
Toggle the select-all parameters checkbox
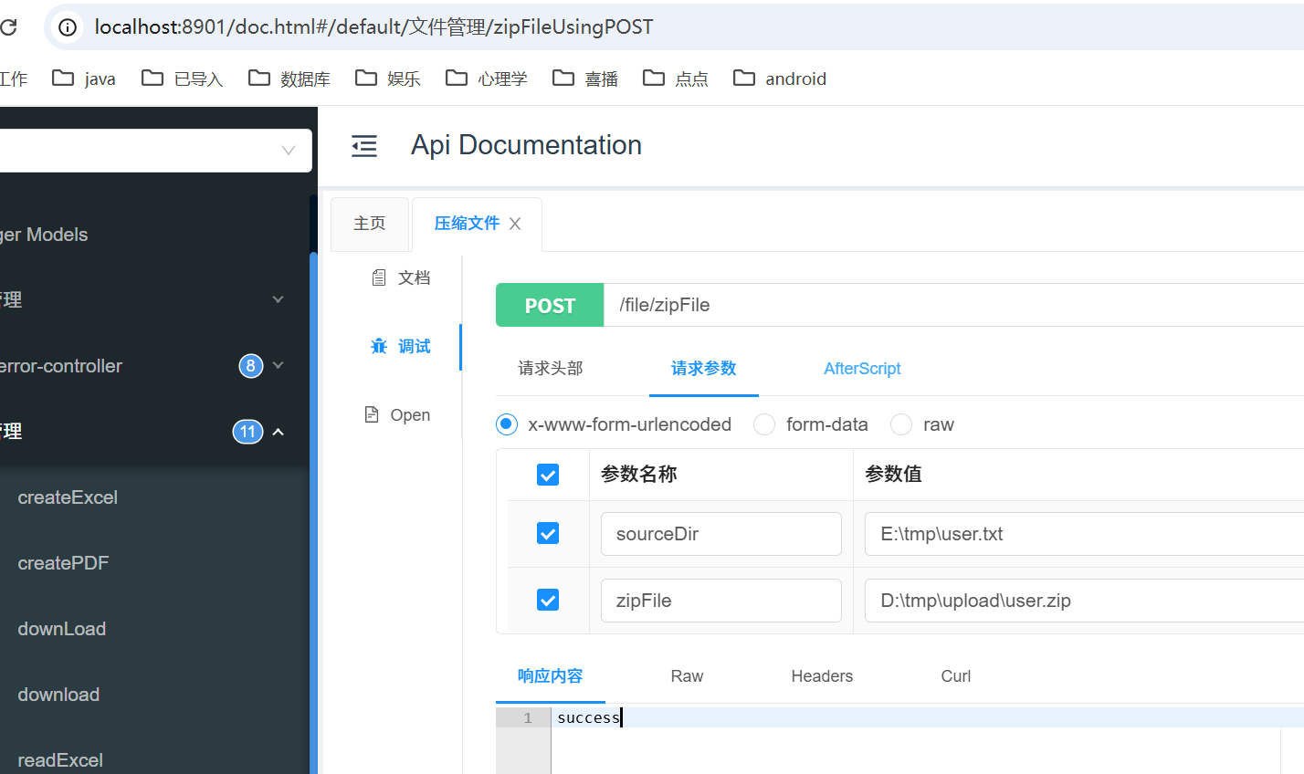(x=547, y=475)
